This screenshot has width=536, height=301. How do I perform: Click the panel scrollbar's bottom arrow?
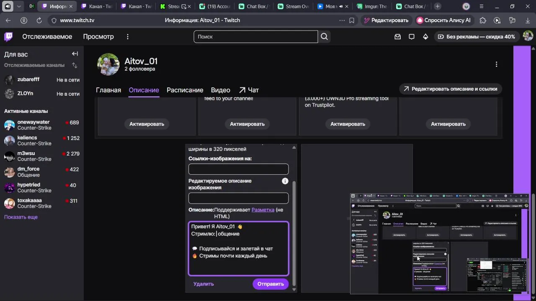tap(294, 289)
